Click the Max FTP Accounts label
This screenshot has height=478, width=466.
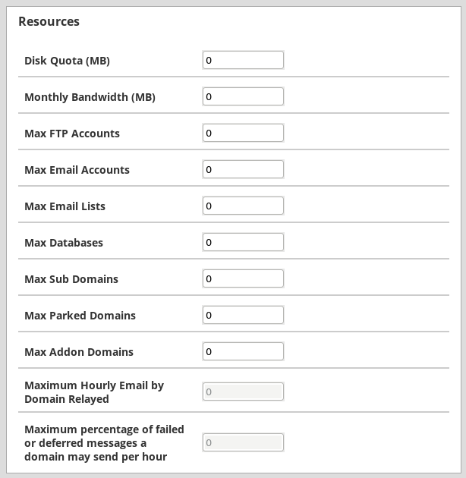point(72,134)
